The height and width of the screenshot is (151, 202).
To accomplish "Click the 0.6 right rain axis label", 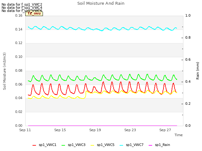I will [x=188, y=59].
